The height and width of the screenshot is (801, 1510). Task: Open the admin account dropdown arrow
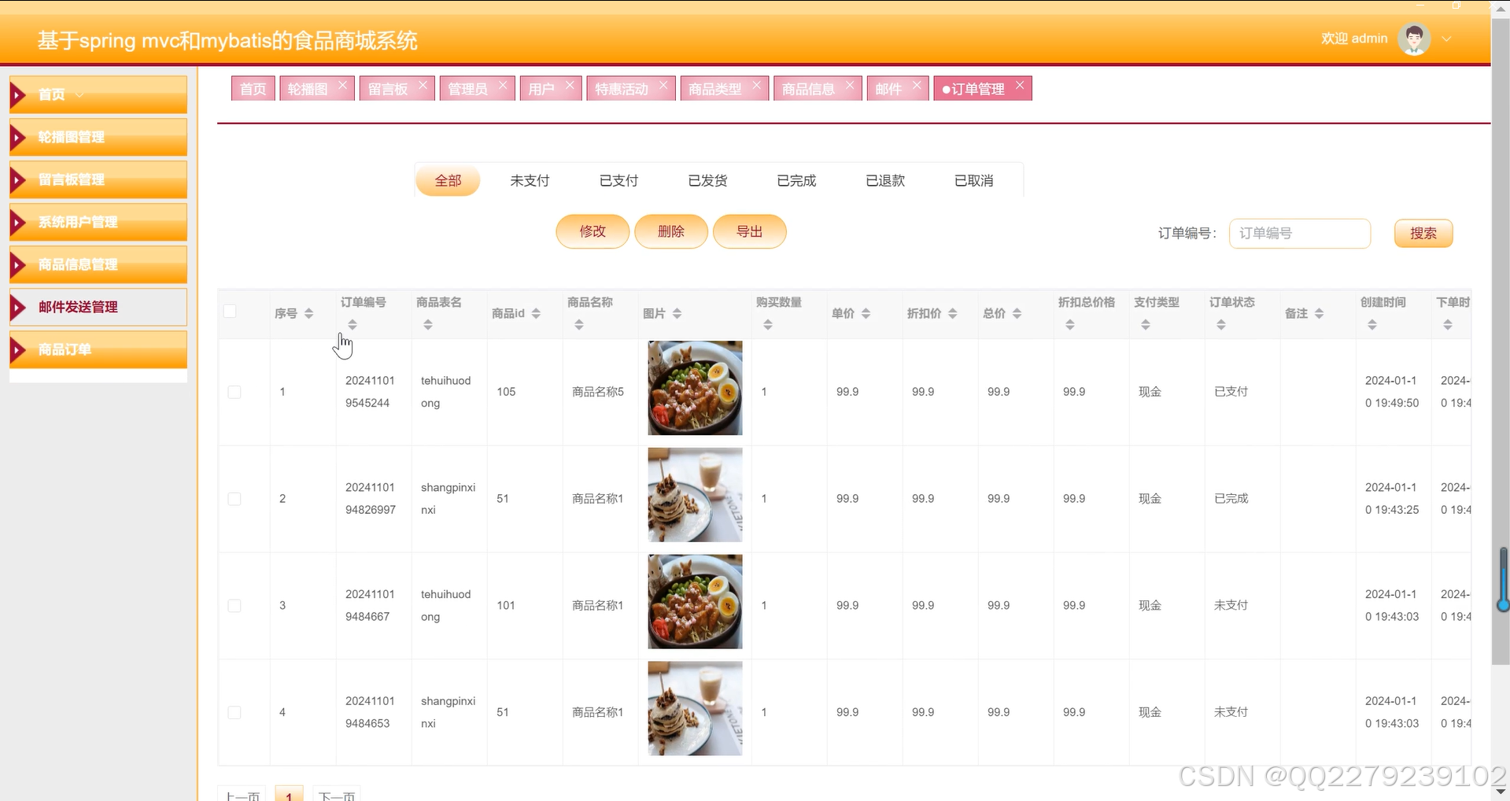click(x=1446, y=38)
